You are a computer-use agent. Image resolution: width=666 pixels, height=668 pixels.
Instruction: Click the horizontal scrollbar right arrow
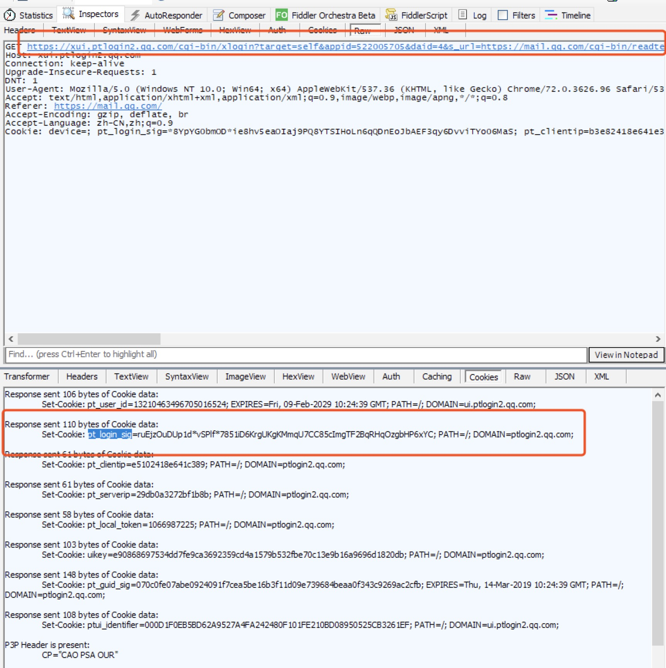point(658,339)
